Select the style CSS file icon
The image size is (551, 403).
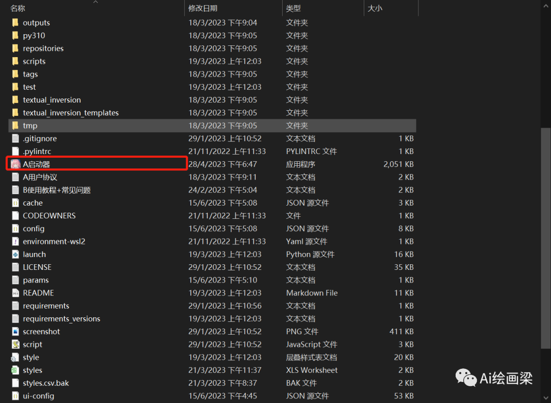pyautogui.click(x=15, y=358)
